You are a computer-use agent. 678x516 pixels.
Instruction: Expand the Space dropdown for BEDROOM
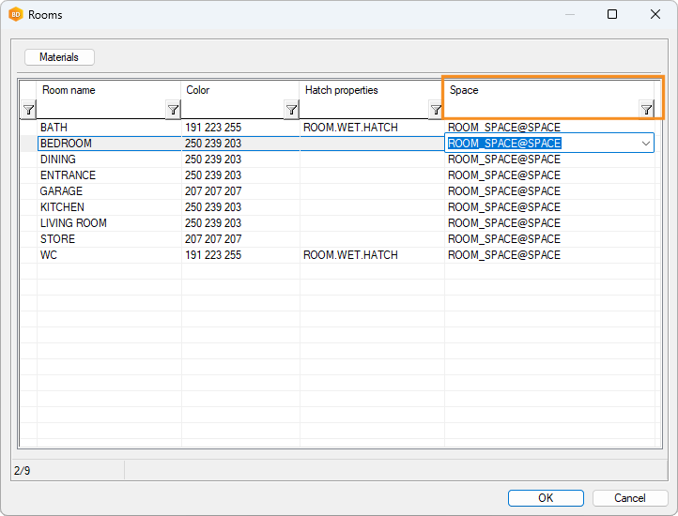(645, 144)
